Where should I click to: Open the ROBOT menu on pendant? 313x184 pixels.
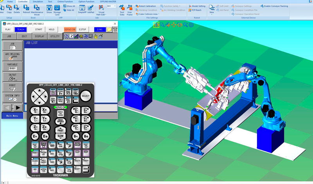[x=12, y=87]
